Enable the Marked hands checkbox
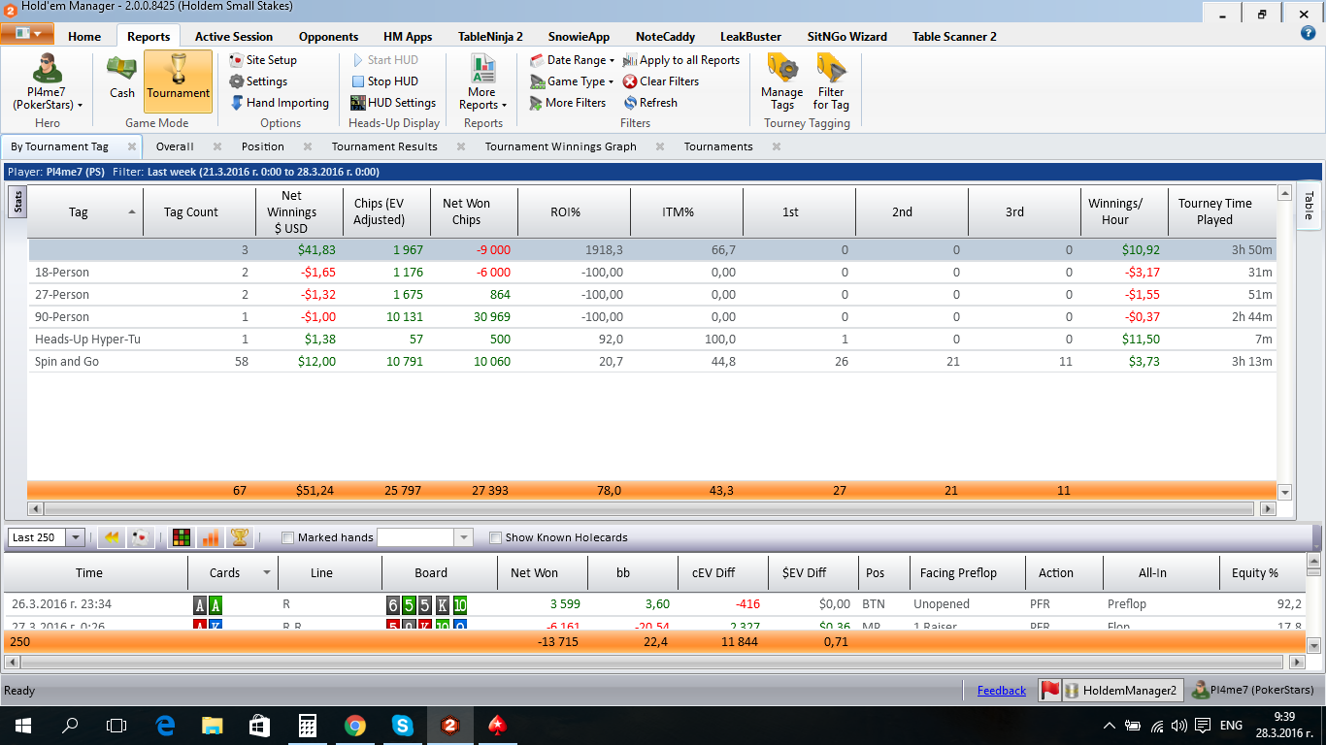 287,537
